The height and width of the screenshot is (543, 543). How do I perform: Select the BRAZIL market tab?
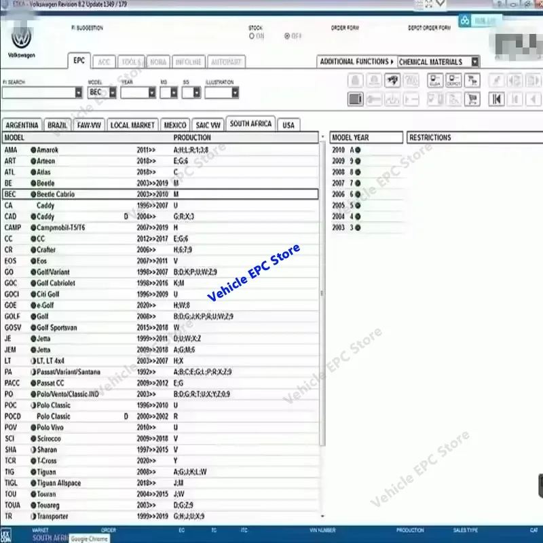pyautogui.click(x=58, y=125)
